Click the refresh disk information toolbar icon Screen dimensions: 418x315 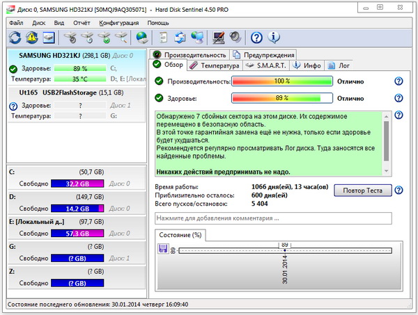(15, 38)
